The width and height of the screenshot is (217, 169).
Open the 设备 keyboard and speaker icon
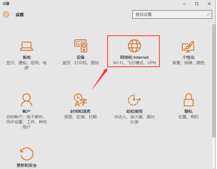point(81,46)
